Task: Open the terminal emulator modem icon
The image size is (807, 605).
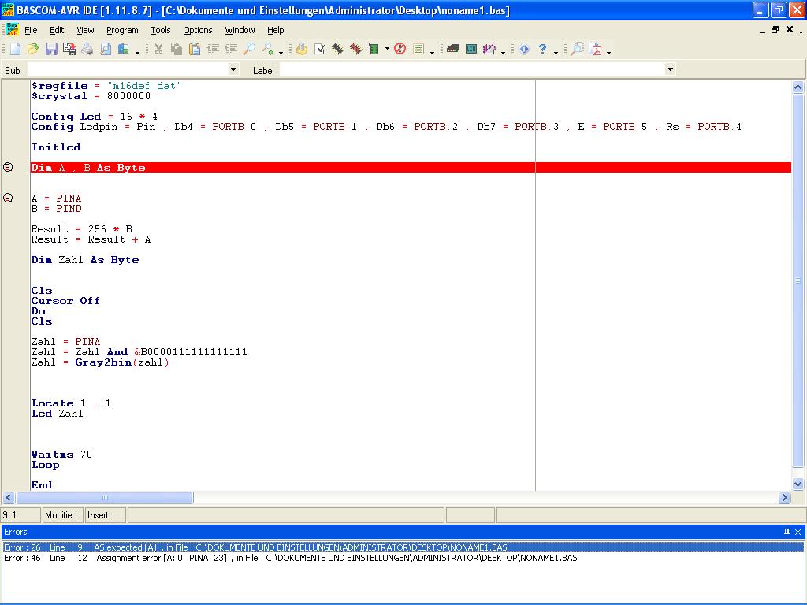Action: coord(453,49)
